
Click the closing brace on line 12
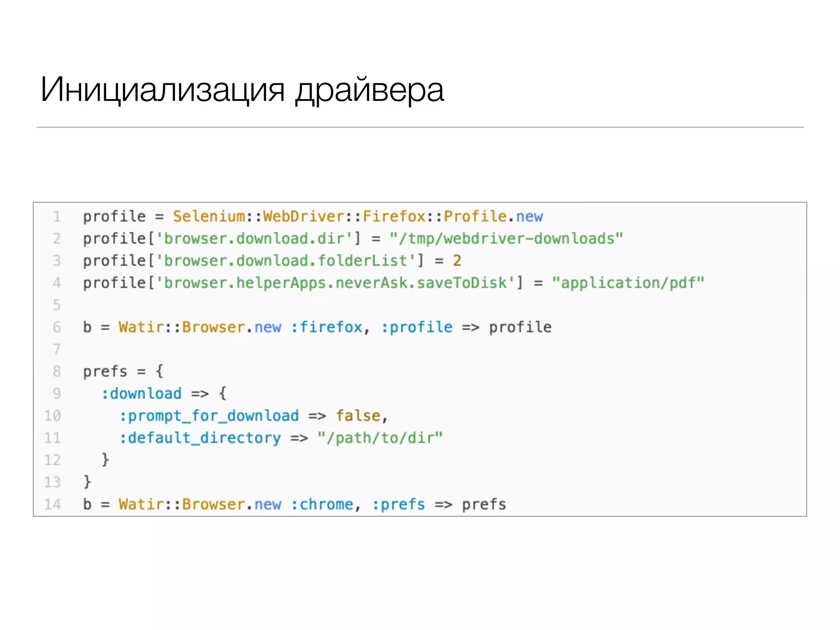[105, 459]
